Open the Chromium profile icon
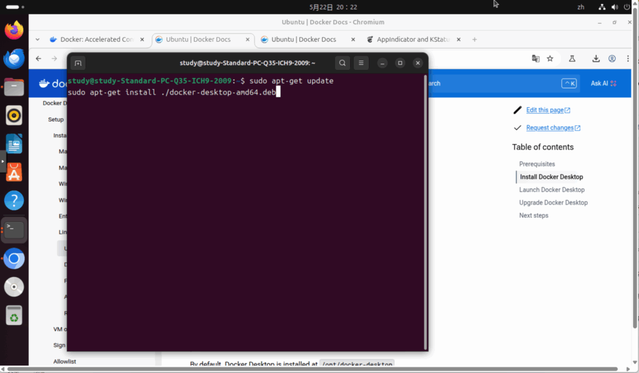Screen dimensions: 639x373 612,59
